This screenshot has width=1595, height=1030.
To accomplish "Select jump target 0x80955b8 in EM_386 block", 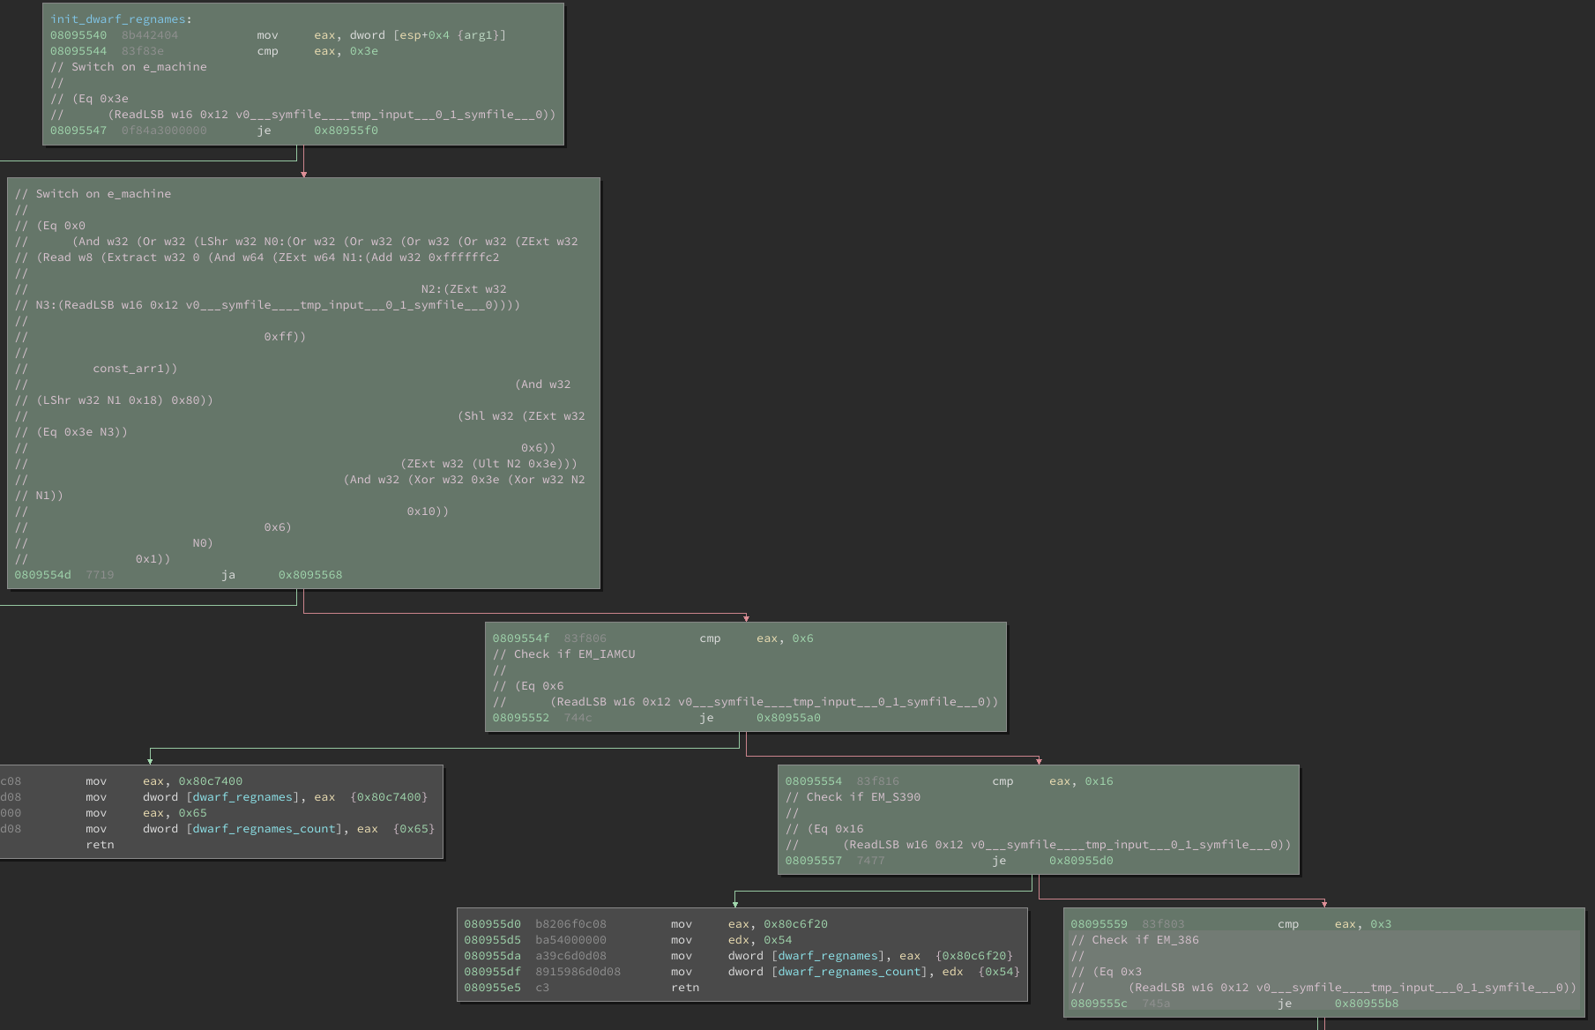I will pos(1365,1003).
